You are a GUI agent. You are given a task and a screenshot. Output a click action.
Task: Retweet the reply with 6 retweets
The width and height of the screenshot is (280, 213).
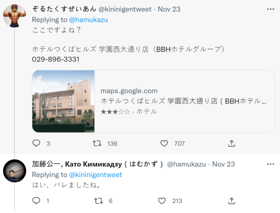[99, 201]
